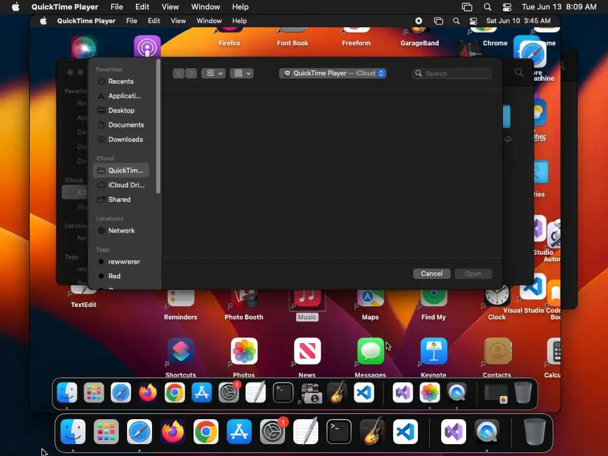
Task: Open the QuickTime Player — iCloud location popup
Action: [x=332, y=73]
